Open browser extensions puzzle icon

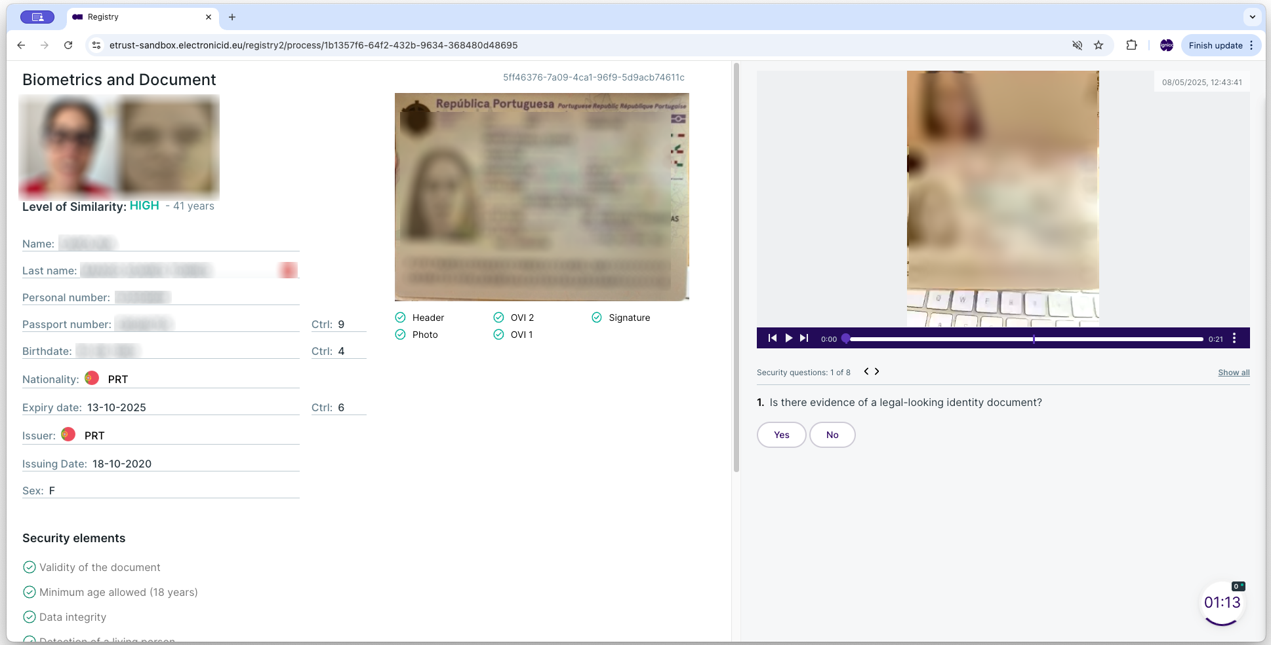tap(1131, 45)
